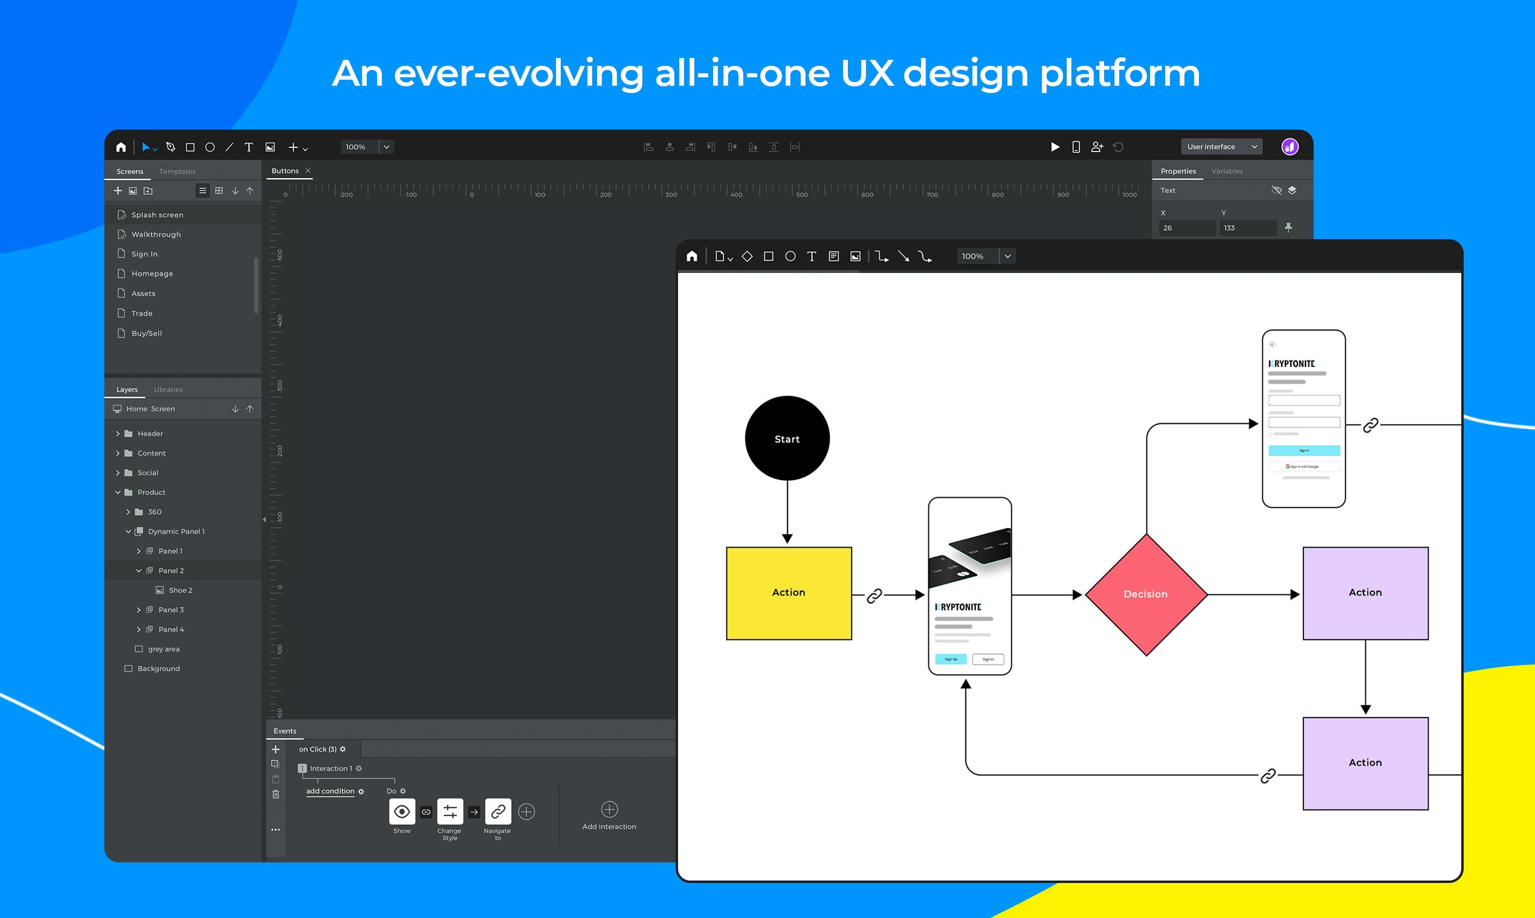Switch to the Templates tab
This screenshot has height=918, width=1535.
177,172
